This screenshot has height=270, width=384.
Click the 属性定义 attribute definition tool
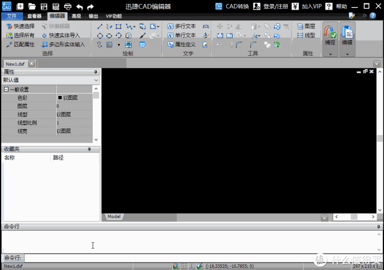click(181, 45)
